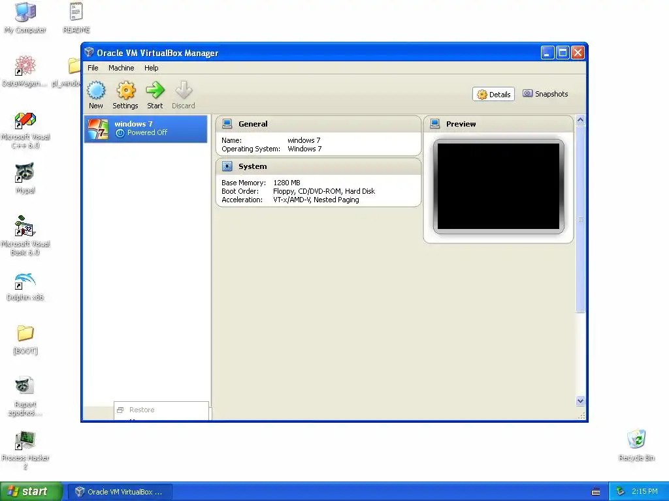Open the My Computer desktop icon

point(25,18)
